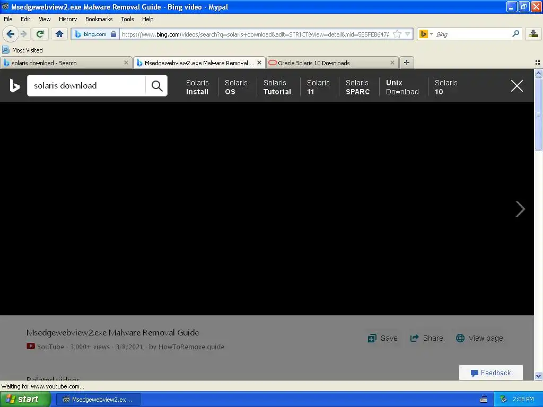The width and height of the screenshot is (543, 407).
Task: Close the video detail view X
Action: coord(517,85)
